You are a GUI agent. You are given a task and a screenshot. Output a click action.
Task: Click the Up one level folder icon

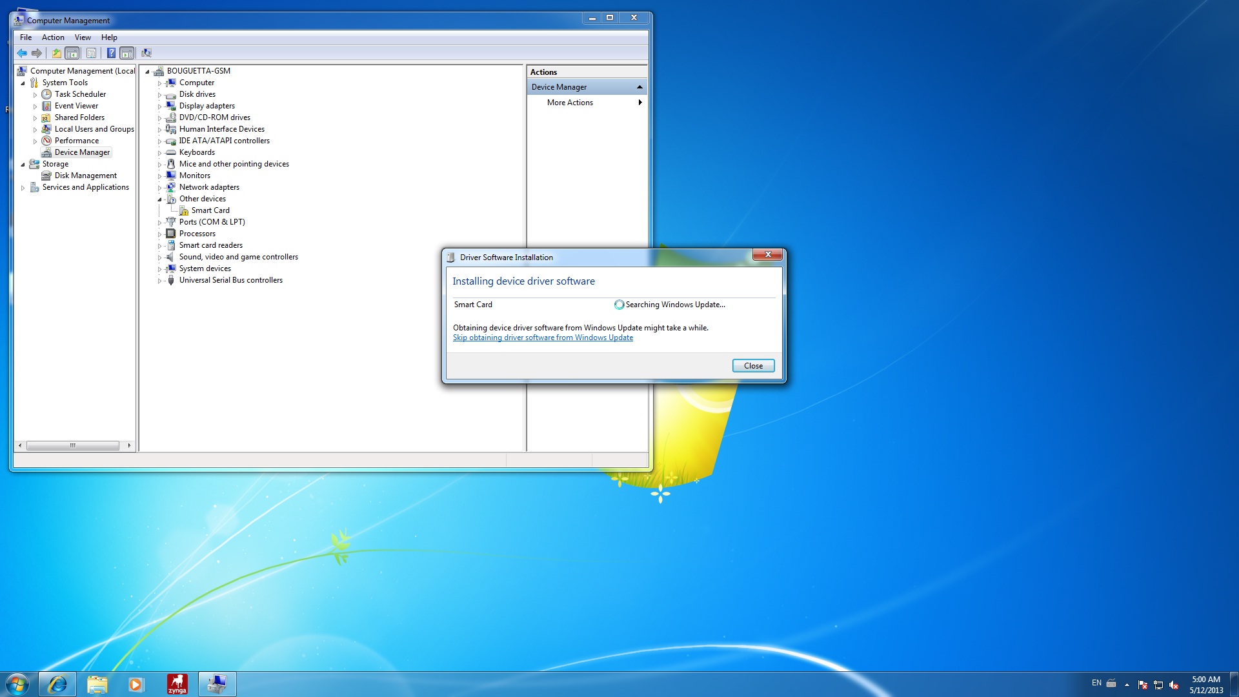click(57, 53)
